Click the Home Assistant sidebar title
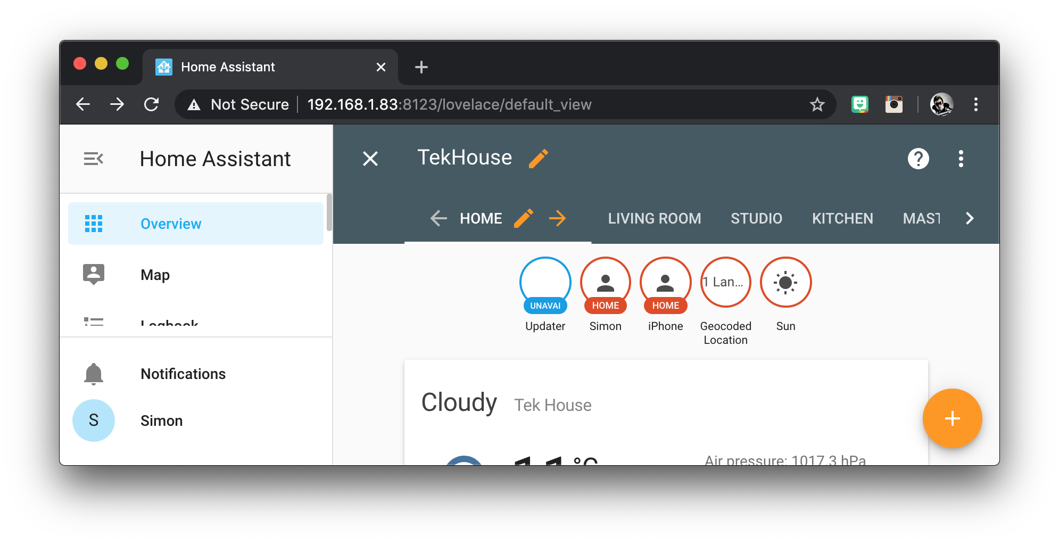 coord(216,159)
